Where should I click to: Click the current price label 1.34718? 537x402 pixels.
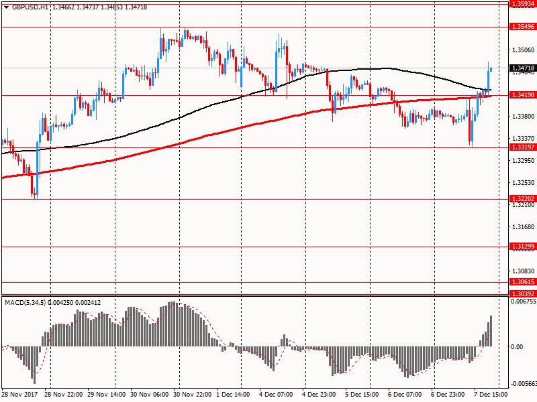pyautogui.click(x=523, y=68)
